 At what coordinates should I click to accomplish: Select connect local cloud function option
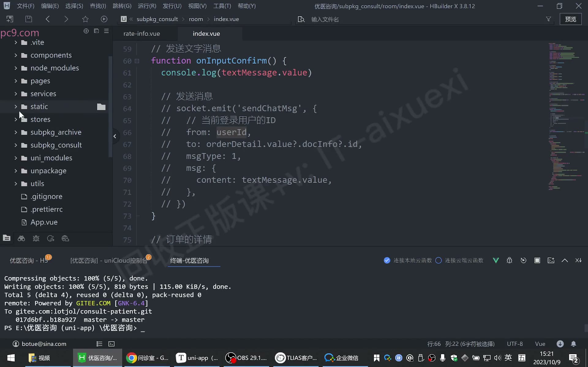408,260
